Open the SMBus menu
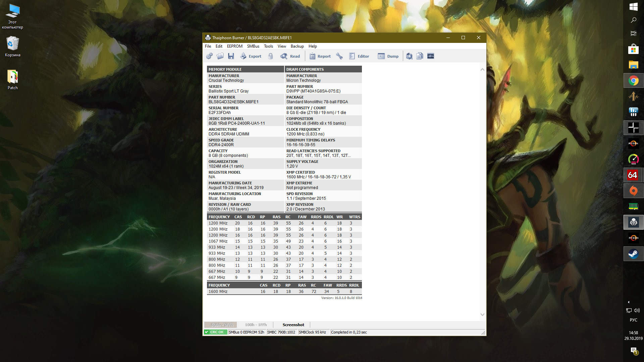The width and height of the screenshot is (644, 362). [x=253, y=46]
